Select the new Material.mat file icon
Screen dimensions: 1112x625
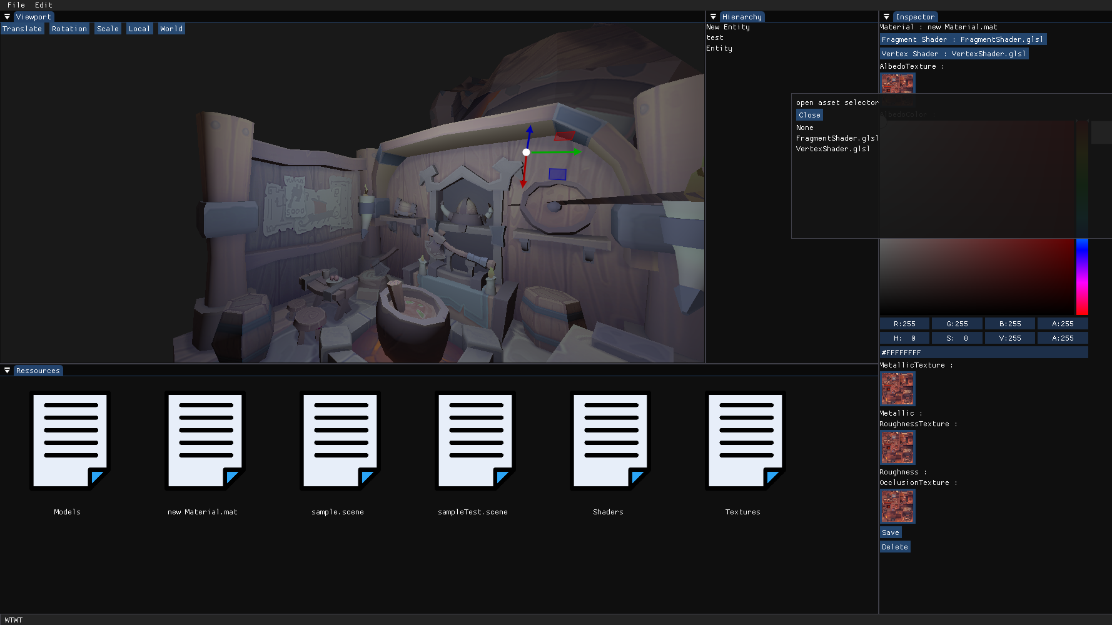[x=205, y=441]
